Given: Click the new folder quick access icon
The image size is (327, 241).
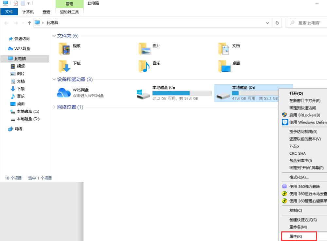Looking at the screenshot, I should pos(23,3).
